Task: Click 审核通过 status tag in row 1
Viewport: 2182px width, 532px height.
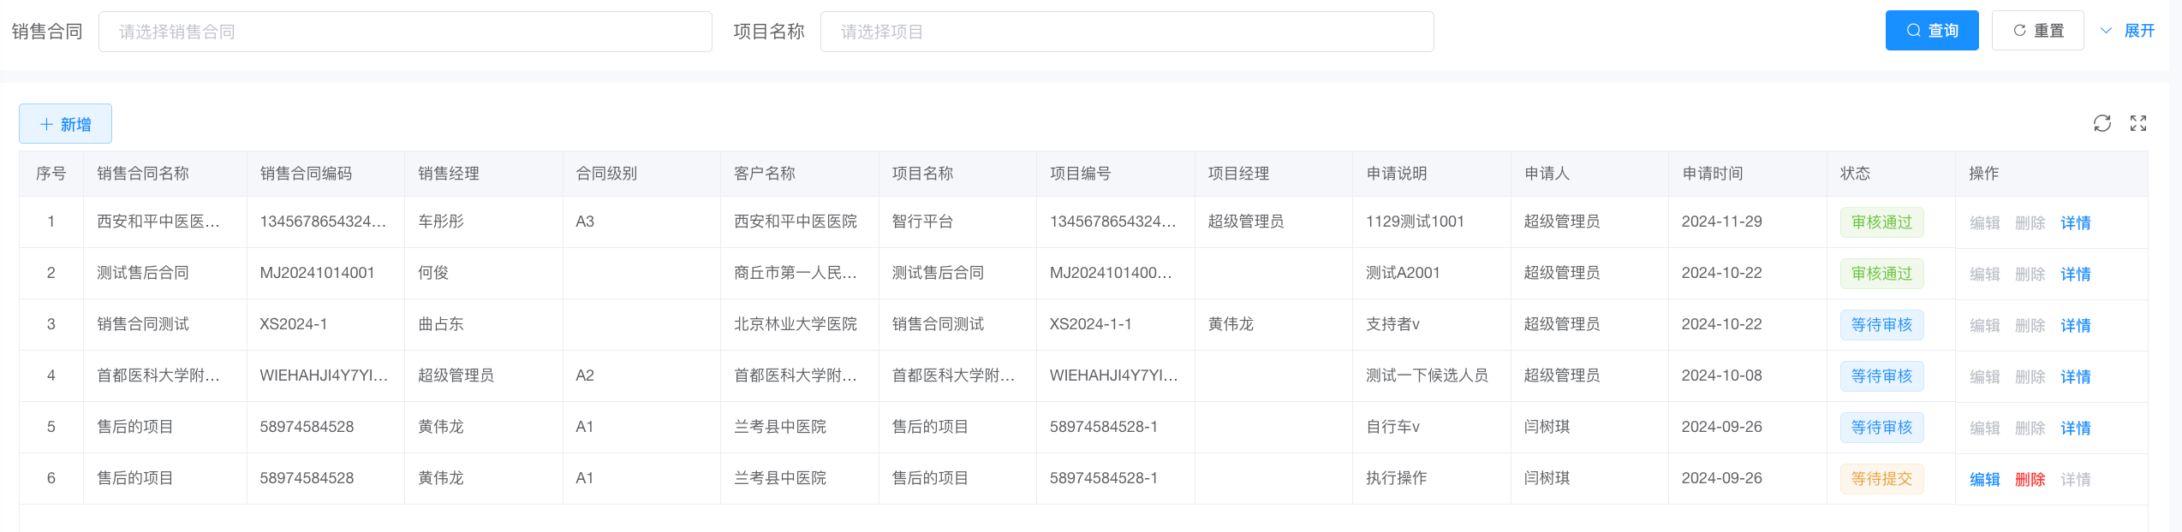Action: [x=1881, y=222]
